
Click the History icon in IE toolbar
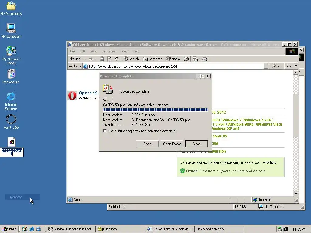(x=186, y=59)
